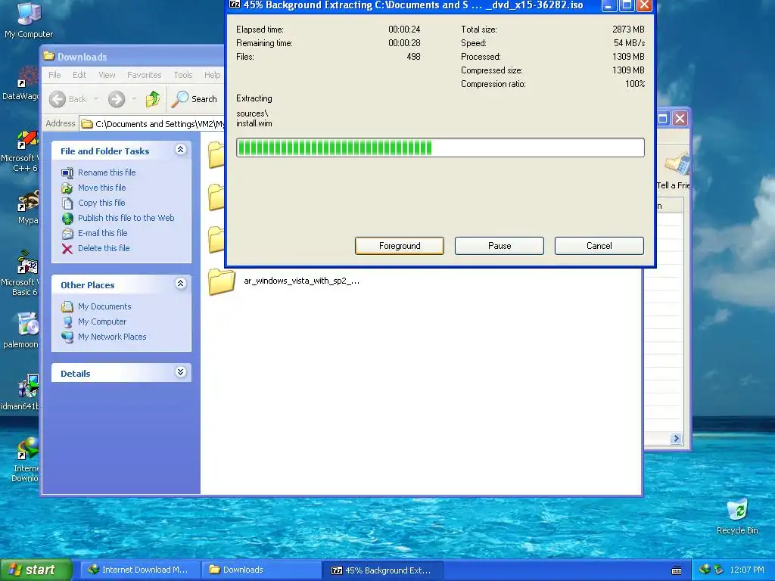Click the Search magnifier in the toolbar
Screen dimensions: 775x581
[x=180, y=99]
